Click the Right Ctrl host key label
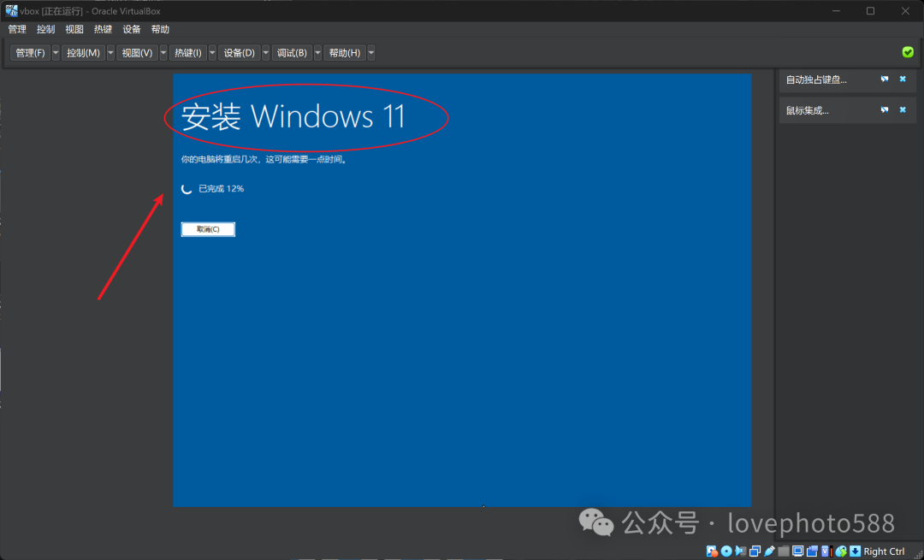 tap(884, 551)
